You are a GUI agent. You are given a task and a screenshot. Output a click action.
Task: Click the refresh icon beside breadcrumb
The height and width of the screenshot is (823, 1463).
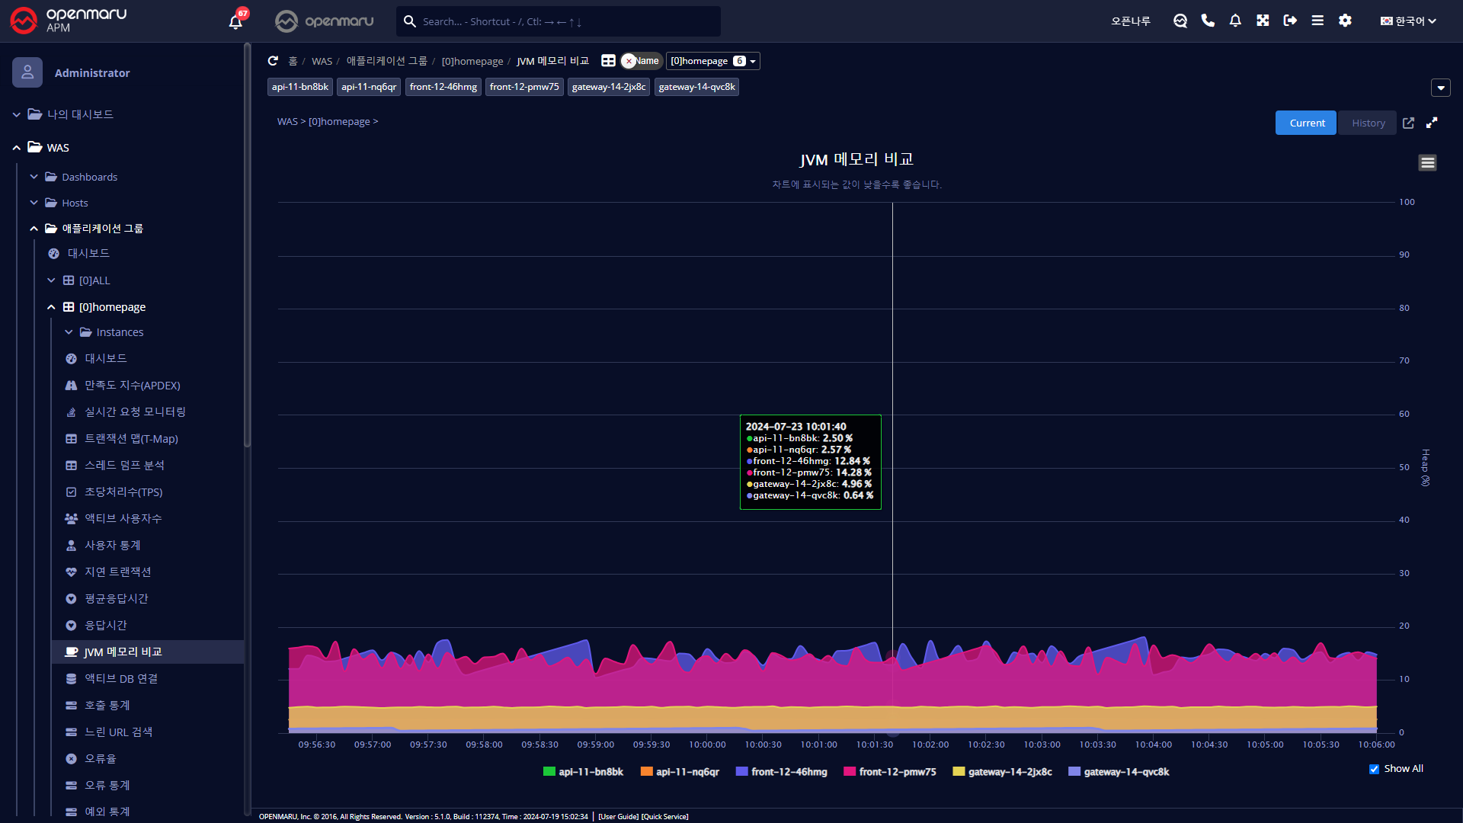point(273,61)
